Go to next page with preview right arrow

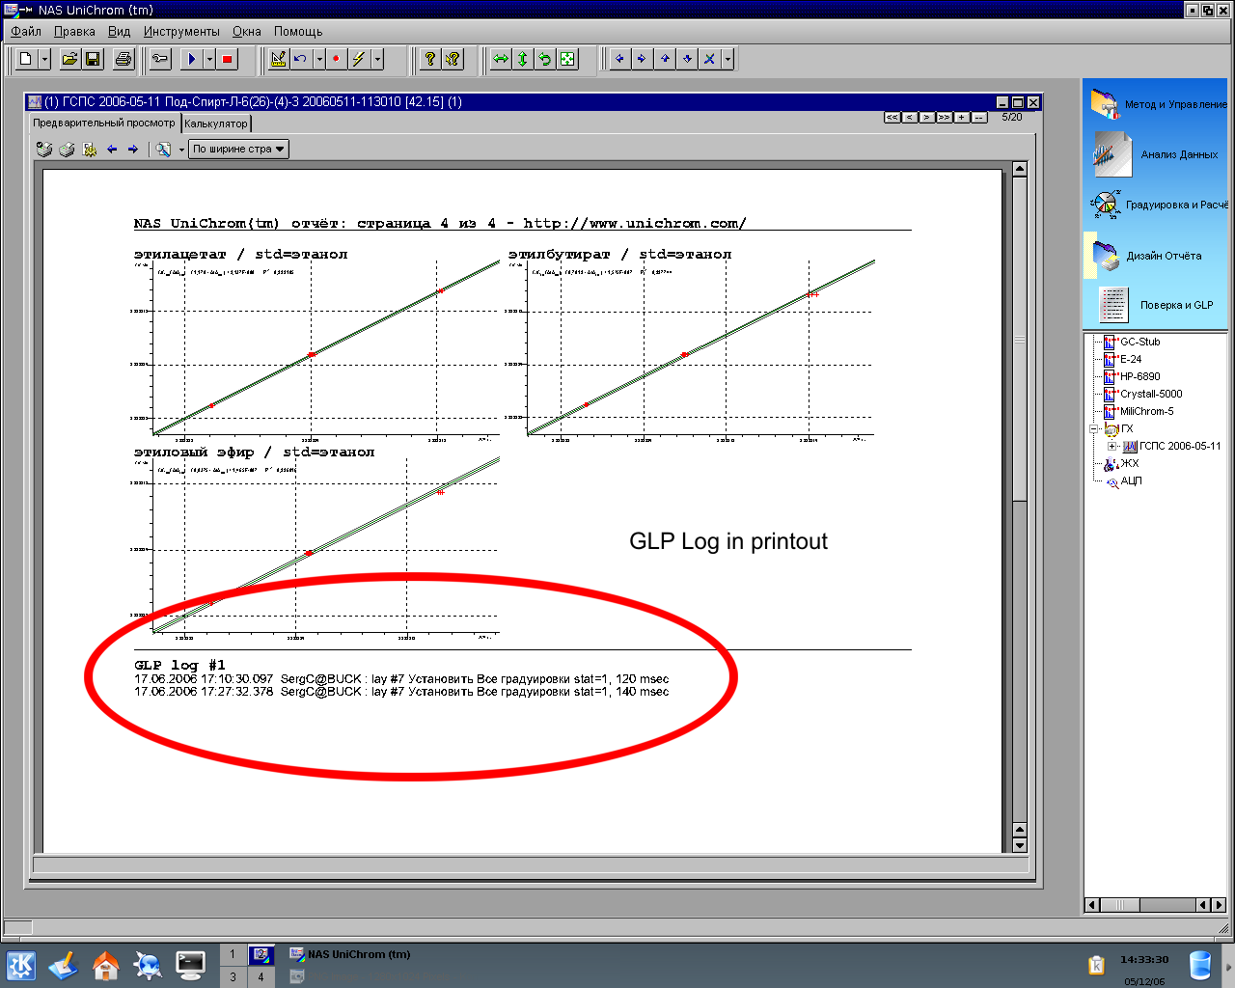[133, 150]
